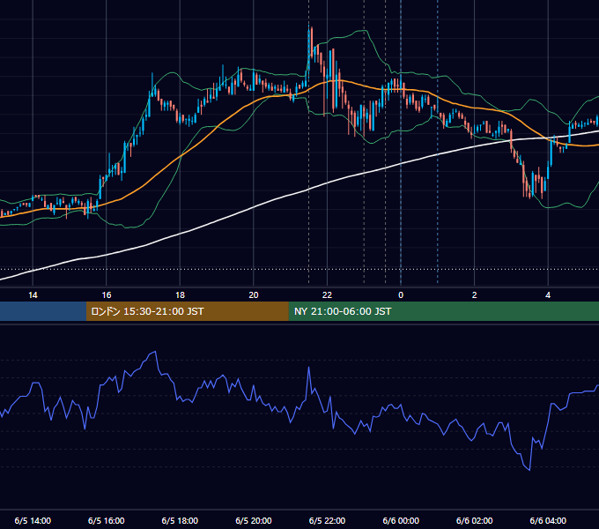Click the oscillator's lowest trough near 03:30
The image size is (599, 529).
point(529,469)
